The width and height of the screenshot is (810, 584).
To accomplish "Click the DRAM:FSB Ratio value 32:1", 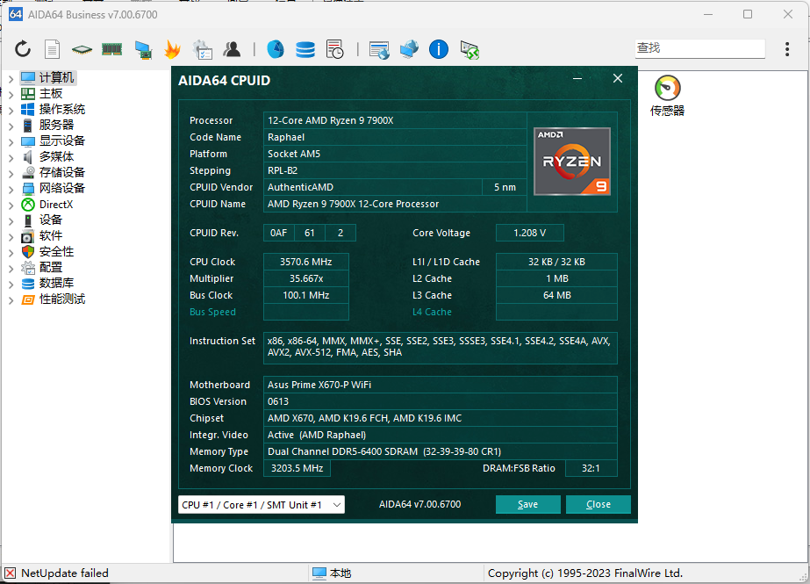I will click(x=591, y=468).
